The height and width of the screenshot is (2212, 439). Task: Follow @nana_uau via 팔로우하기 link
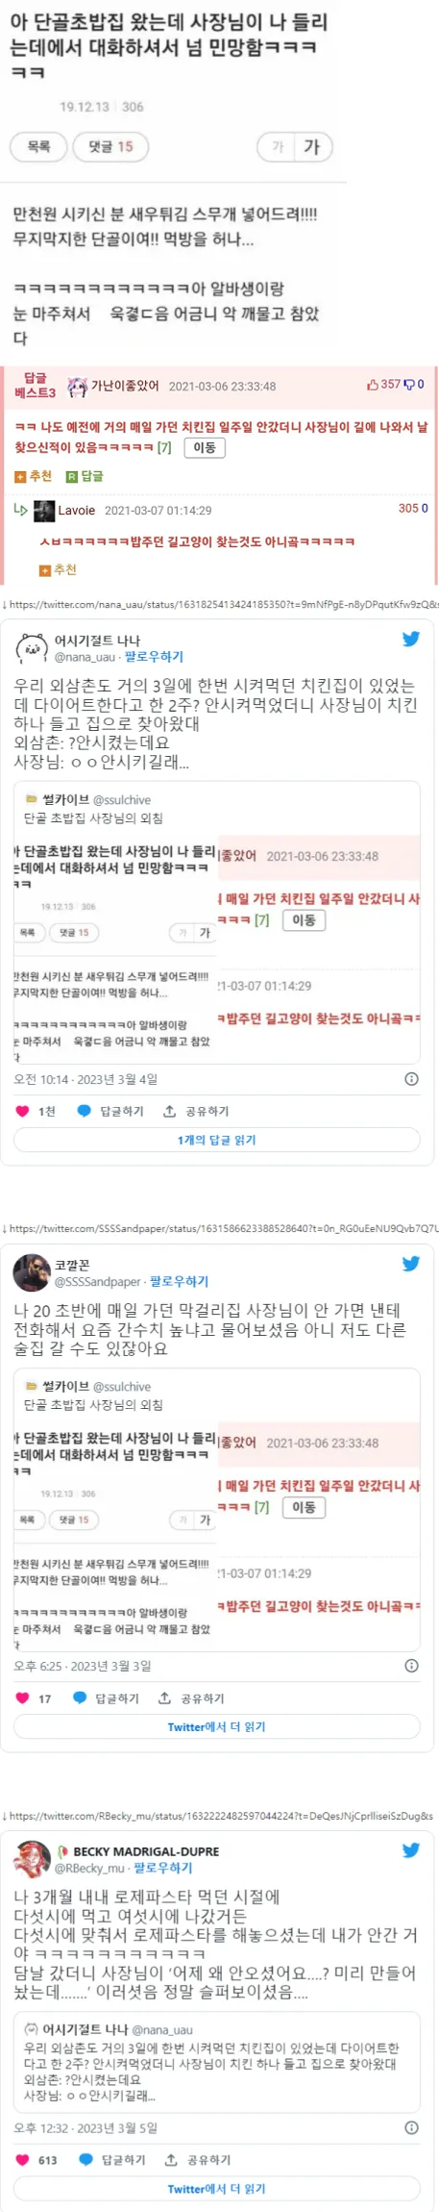click(x=154, y=657)
